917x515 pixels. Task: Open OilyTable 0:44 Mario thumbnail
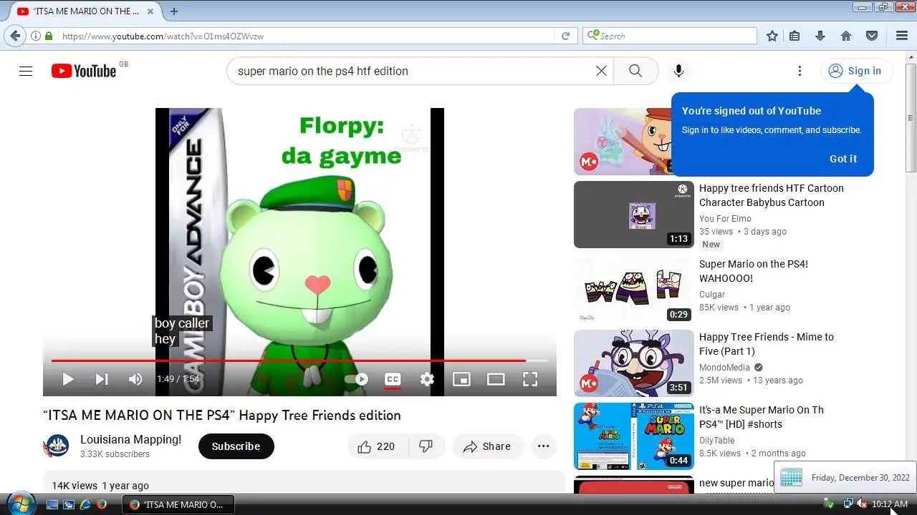pyautogui.click(x=633, y=436)
